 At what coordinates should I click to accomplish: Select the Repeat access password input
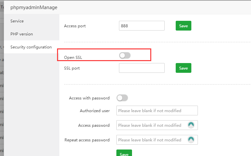tap(152, 140)
